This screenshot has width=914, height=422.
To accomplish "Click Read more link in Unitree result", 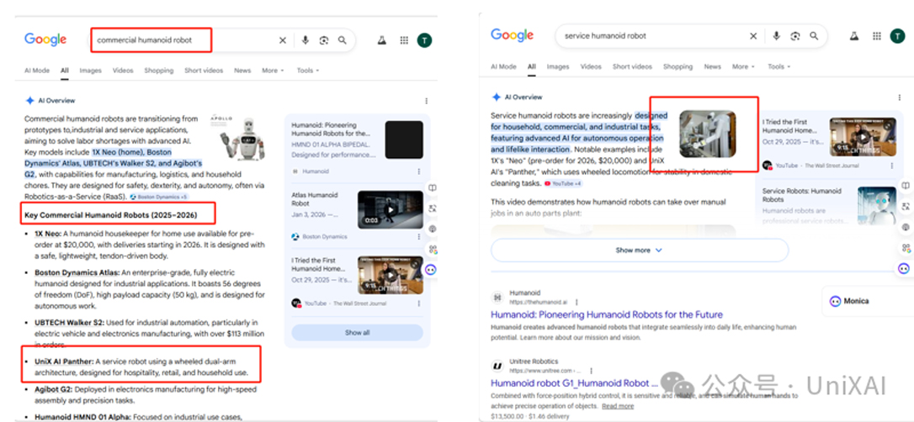I will pyautogui.click(x=618, y=406).
